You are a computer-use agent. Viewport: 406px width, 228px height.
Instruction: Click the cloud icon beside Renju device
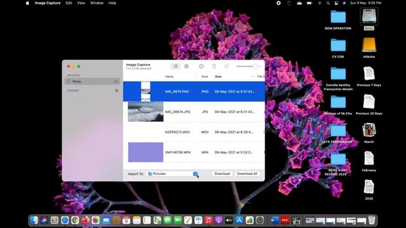(116, 82)
